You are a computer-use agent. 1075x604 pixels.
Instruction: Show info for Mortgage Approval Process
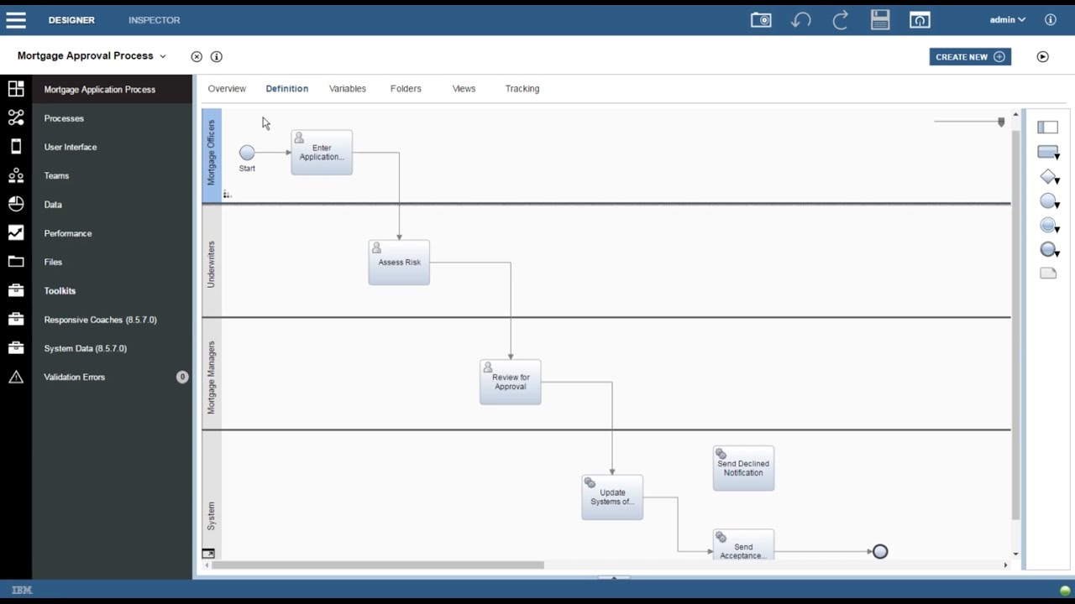tap(217, 56)
